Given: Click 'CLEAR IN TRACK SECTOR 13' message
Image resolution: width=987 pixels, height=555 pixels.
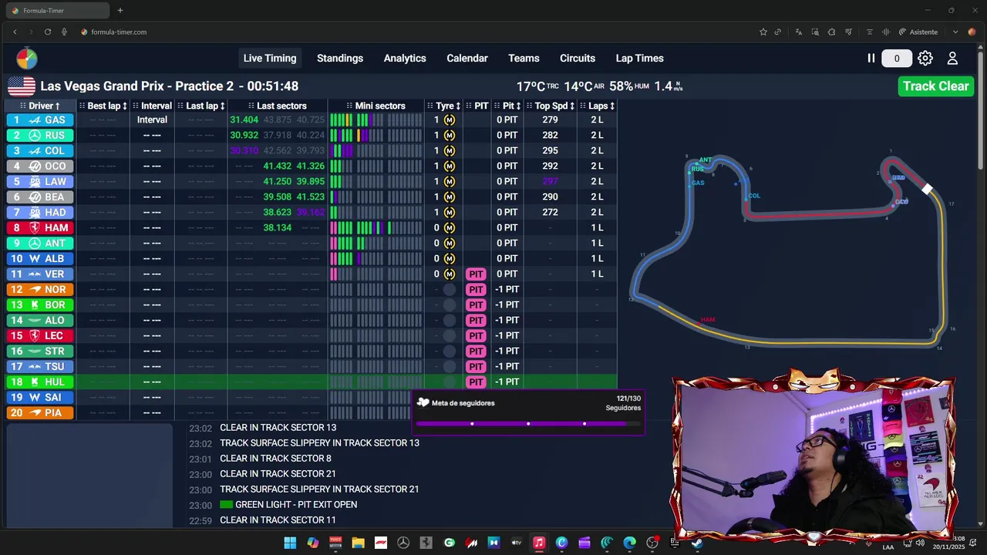Looking at the screenshot, I should pyautogui.click(x=278, y=428).
